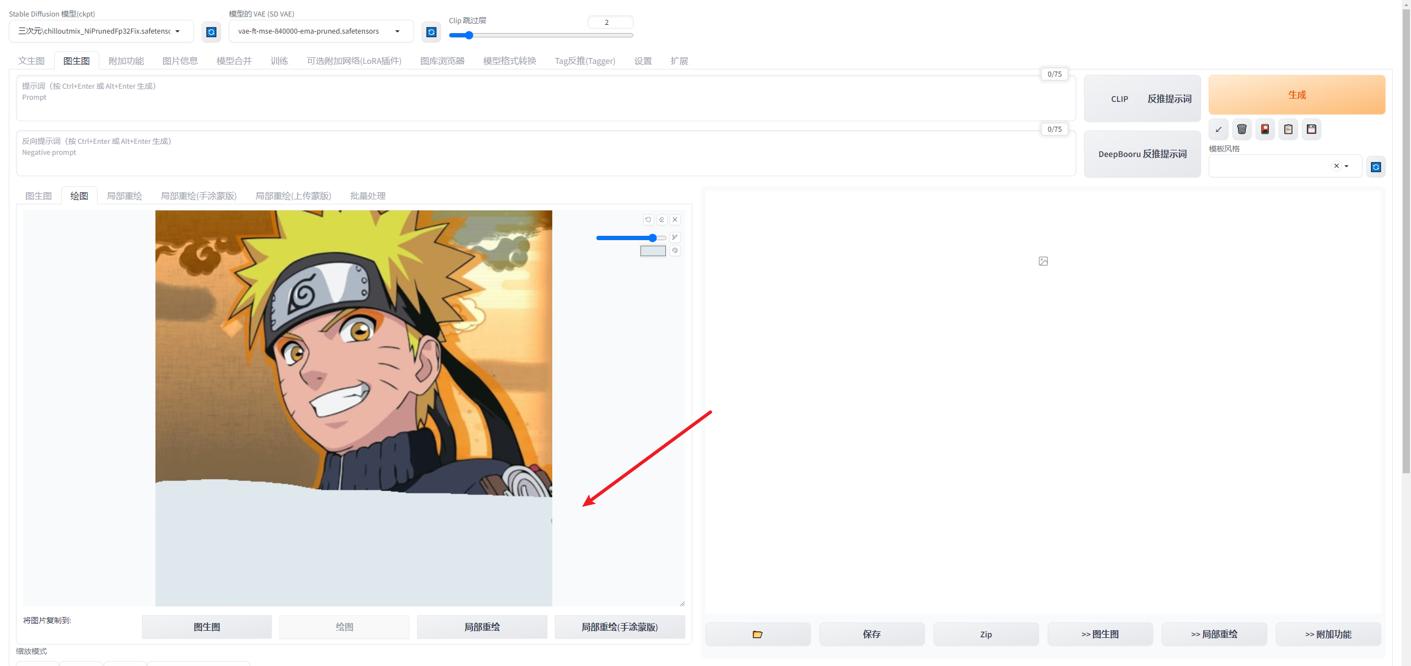Open the 图片信息 tab
1411x666 pixels.
180,61
